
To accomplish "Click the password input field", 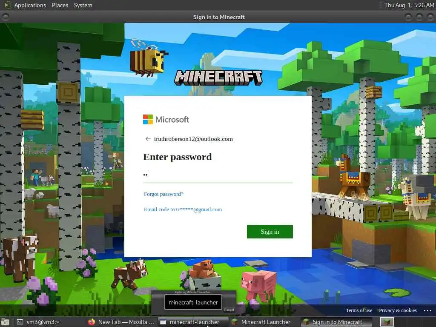I will (218, 175).
